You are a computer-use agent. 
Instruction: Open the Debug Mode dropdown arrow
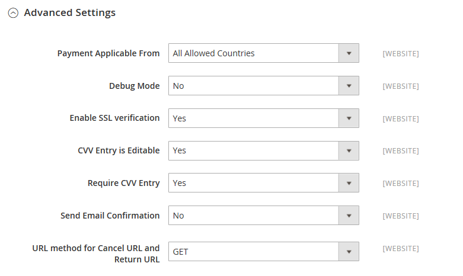pos(349,86)
